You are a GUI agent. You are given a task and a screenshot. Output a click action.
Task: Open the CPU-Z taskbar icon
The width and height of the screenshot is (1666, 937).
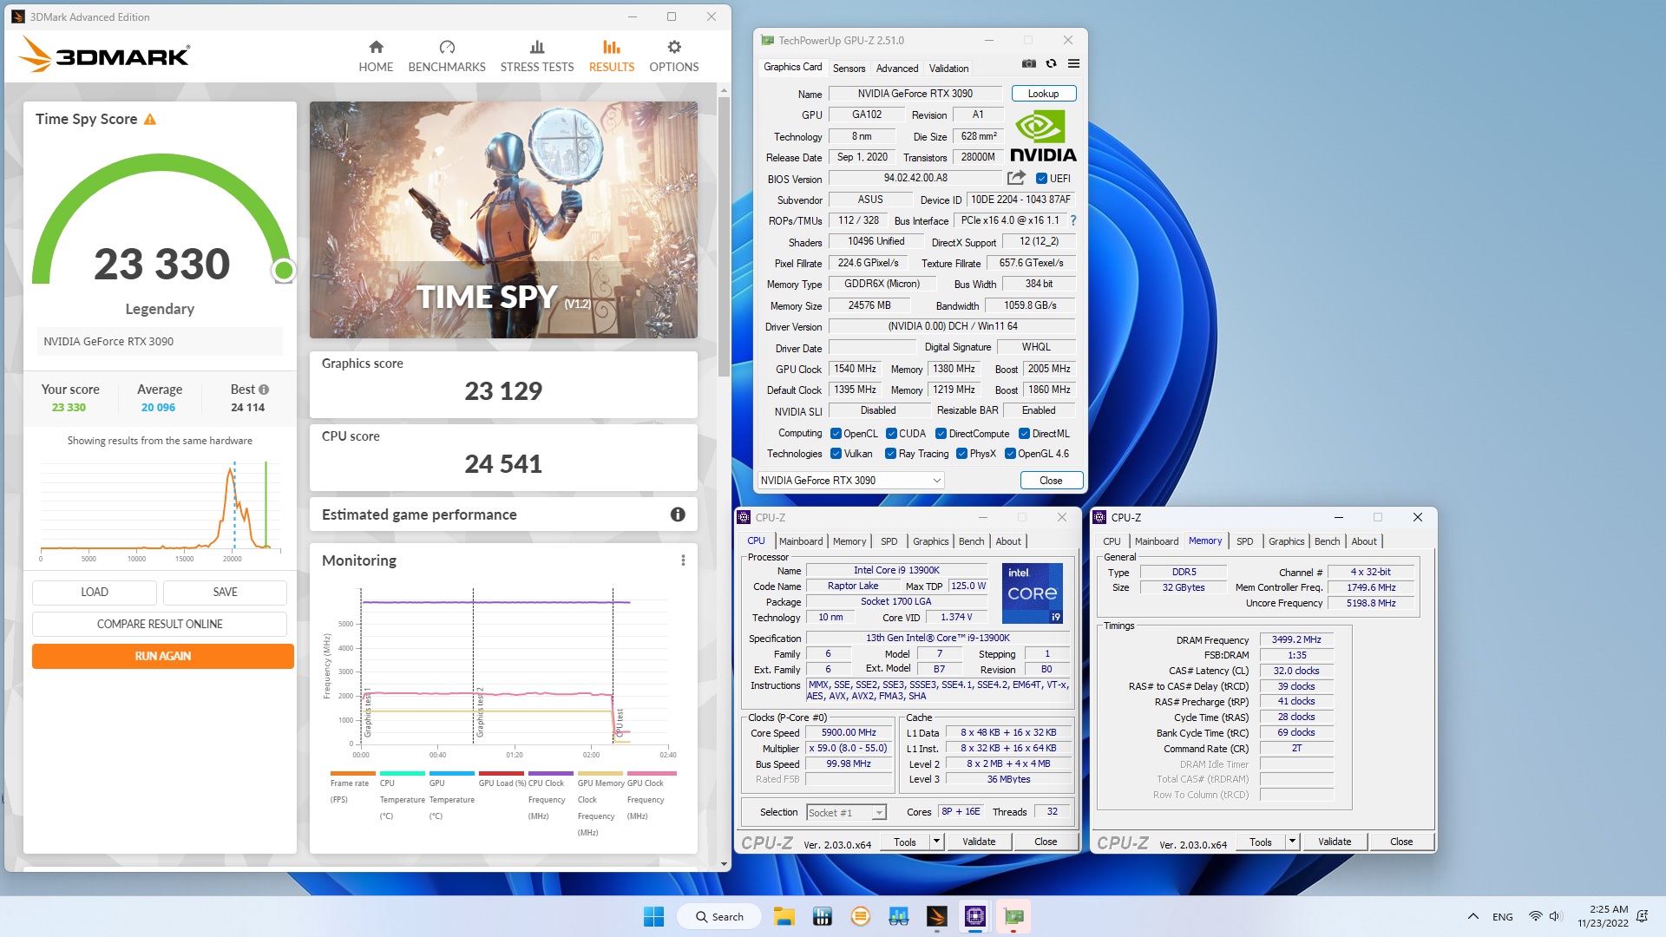click(x=975, y=916)
